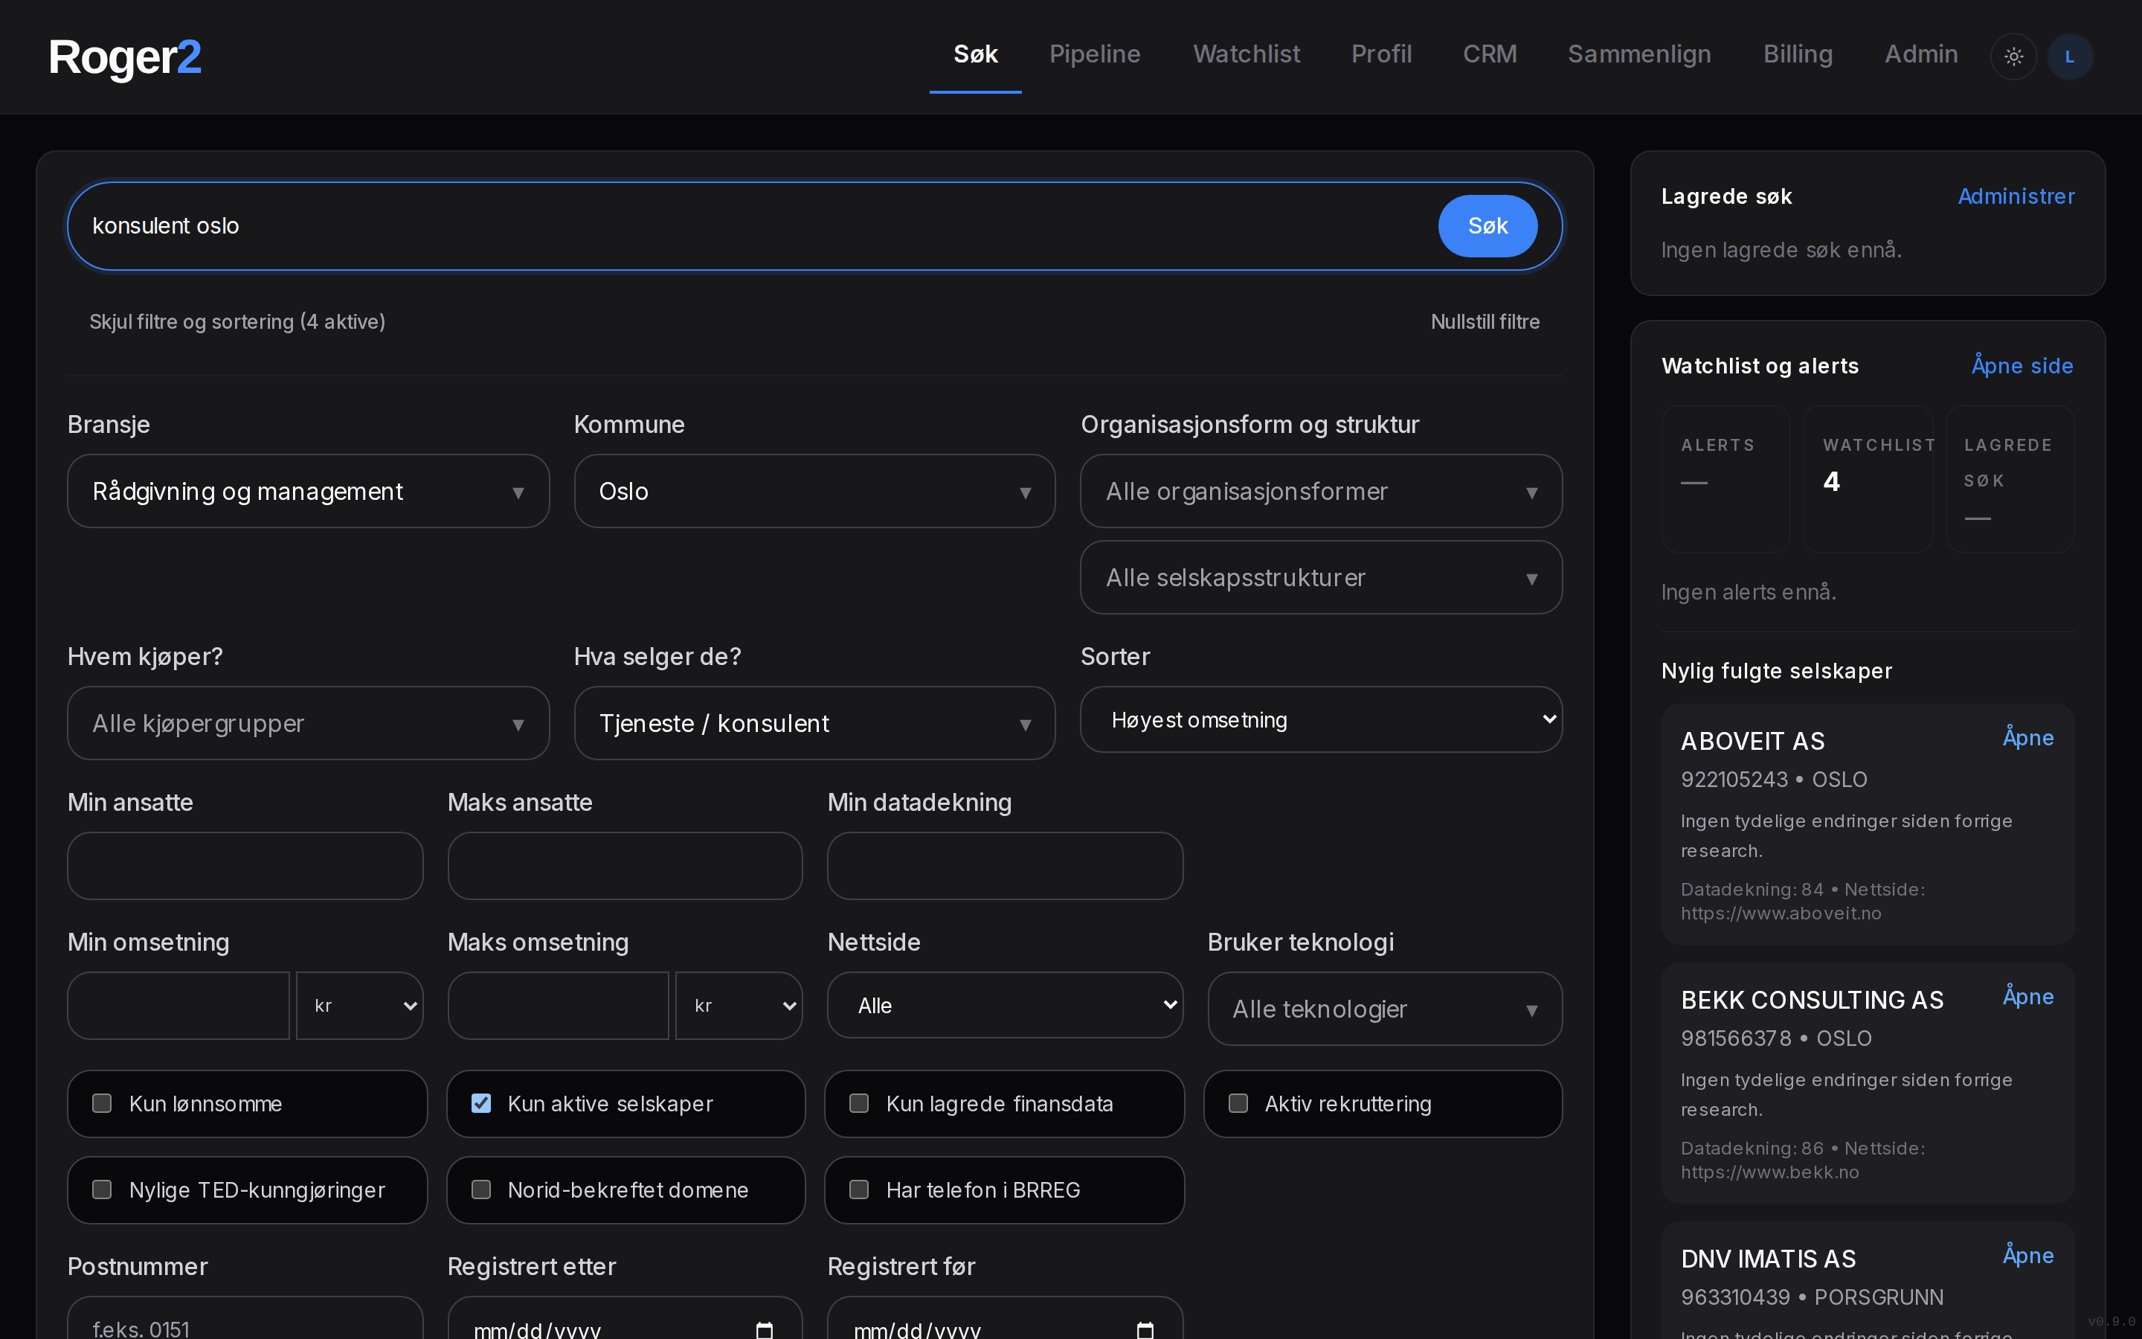Open calendar picker for Registrert etter

coord(764,1329)
